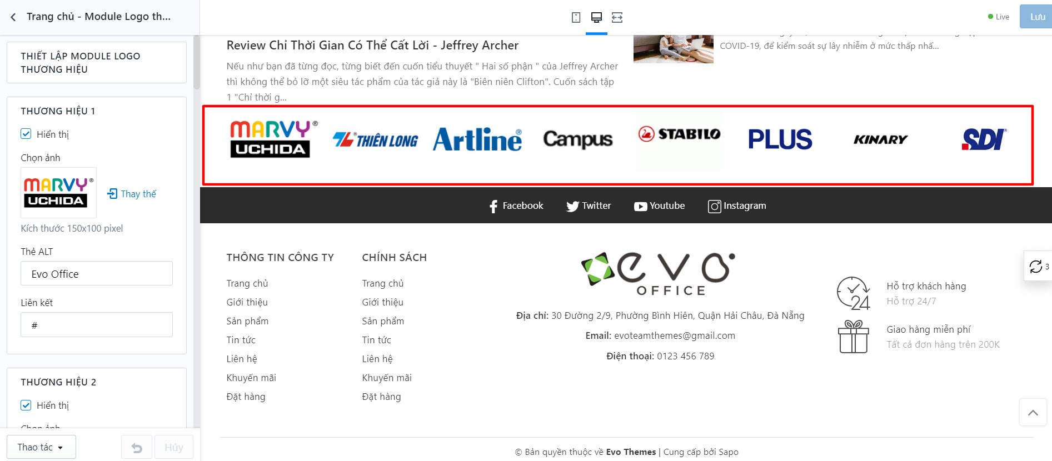1052x461 pixels.
Task: Click the Evo Themes copyright link
Action: point(631,452)
